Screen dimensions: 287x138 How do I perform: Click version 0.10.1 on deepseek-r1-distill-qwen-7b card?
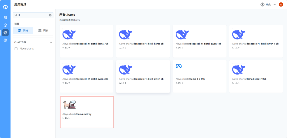pos(123,83)
